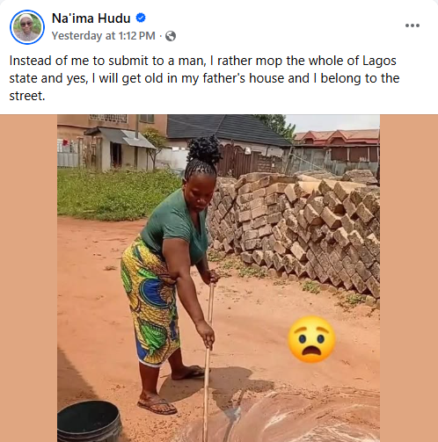Click the black bucket in the video
This screenshot has width=438, height=442.
pyautogui.click(x=89, y=421)
